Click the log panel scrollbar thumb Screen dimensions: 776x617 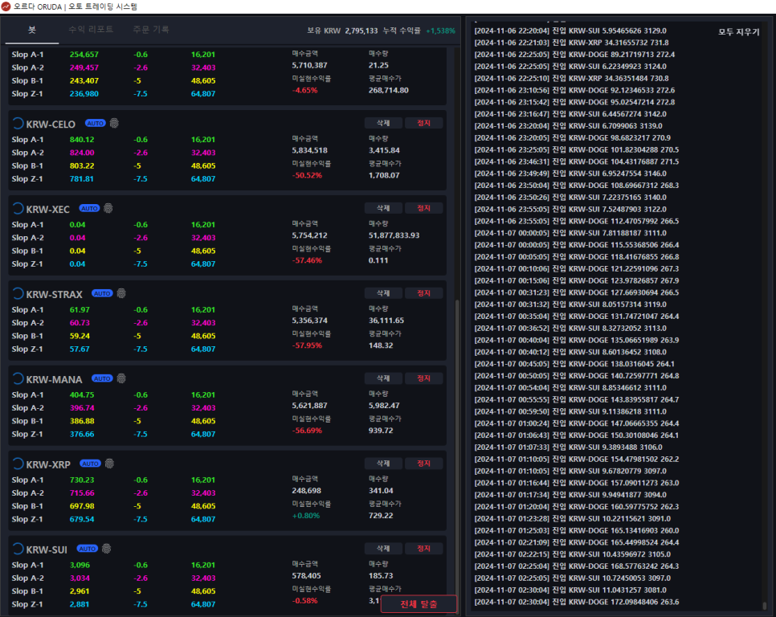(764, 606)
